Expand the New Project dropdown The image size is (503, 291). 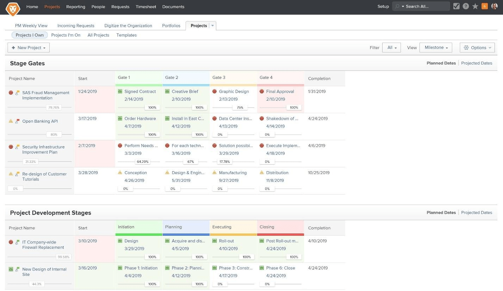29,48
